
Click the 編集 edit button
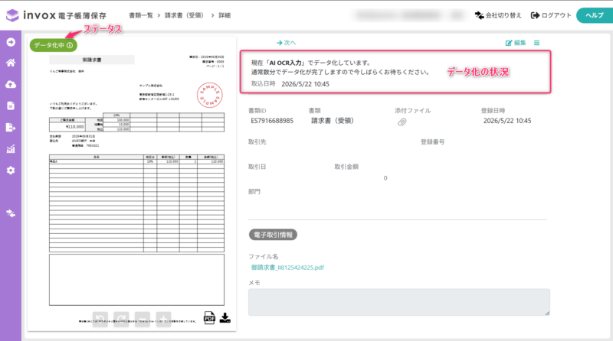pyautogui.click(x=516, y=43)
